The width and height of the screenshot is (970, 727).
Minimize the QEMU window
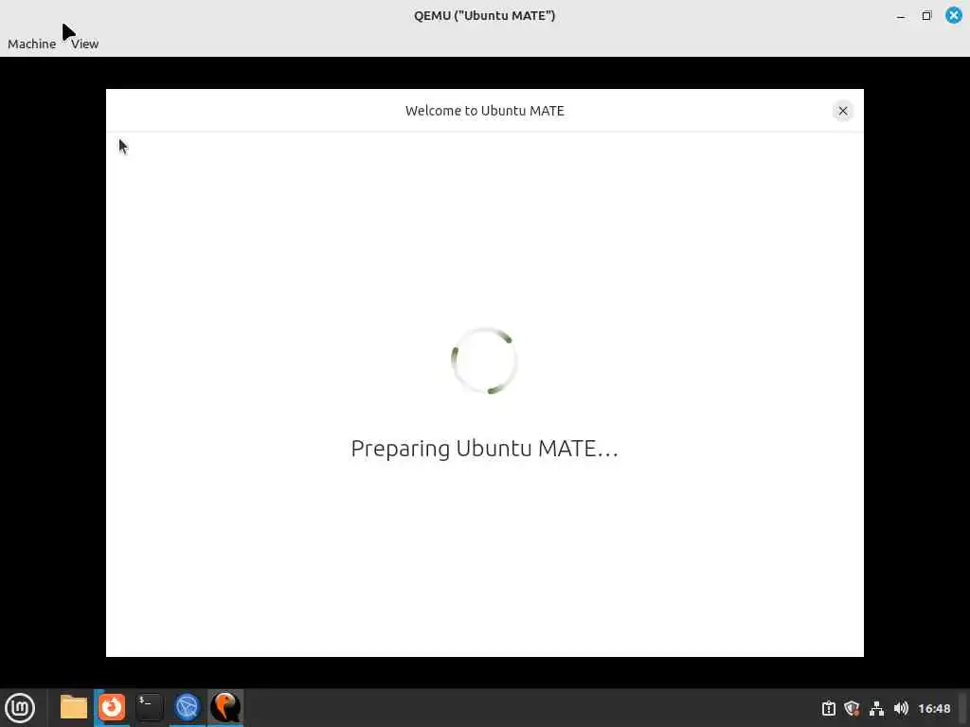(x=901, y=16)
